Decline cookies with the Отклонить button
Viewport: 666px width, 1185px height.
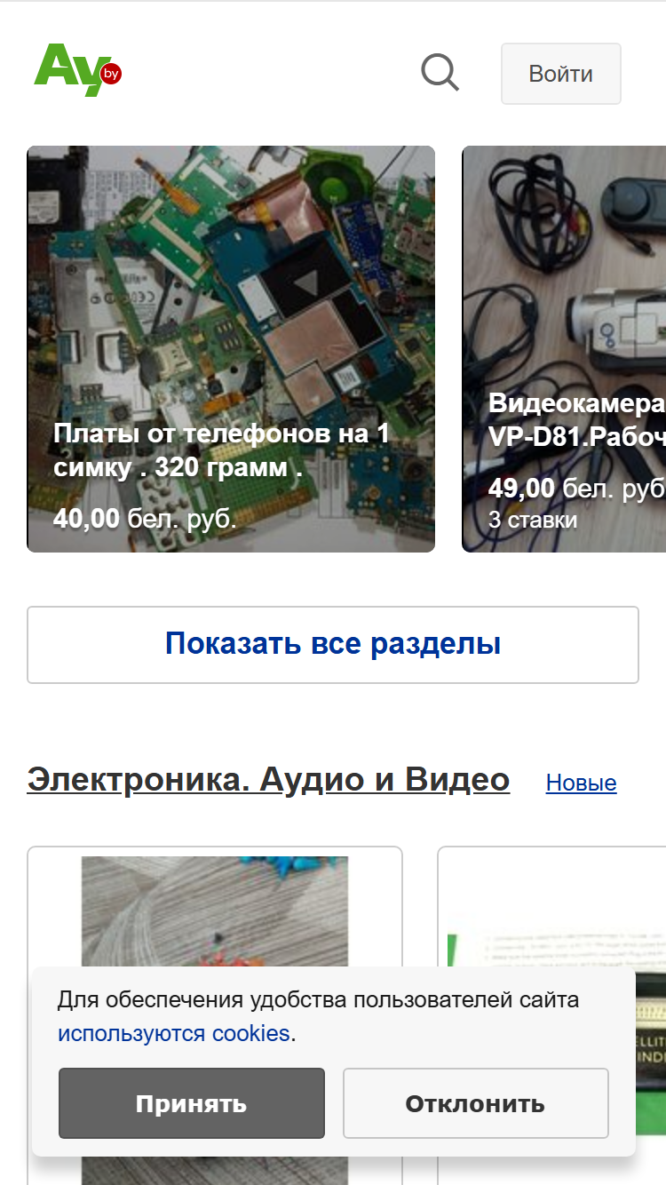tap(476, 1103)
